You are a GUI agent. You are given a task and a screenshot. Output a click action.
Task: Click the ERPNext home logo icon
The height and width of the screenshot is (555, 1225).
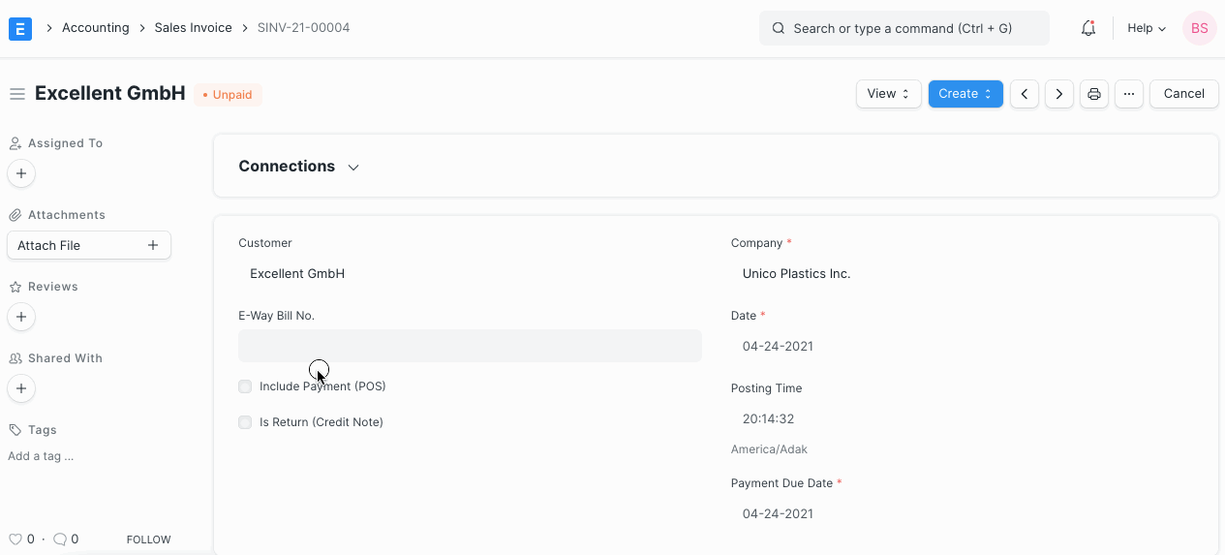(20, 28)
